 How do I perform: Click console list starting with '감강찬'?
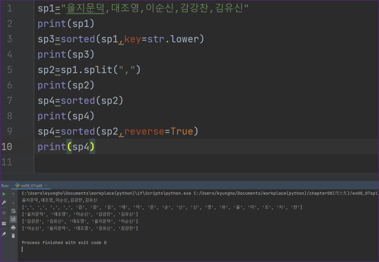coord(80,221)
